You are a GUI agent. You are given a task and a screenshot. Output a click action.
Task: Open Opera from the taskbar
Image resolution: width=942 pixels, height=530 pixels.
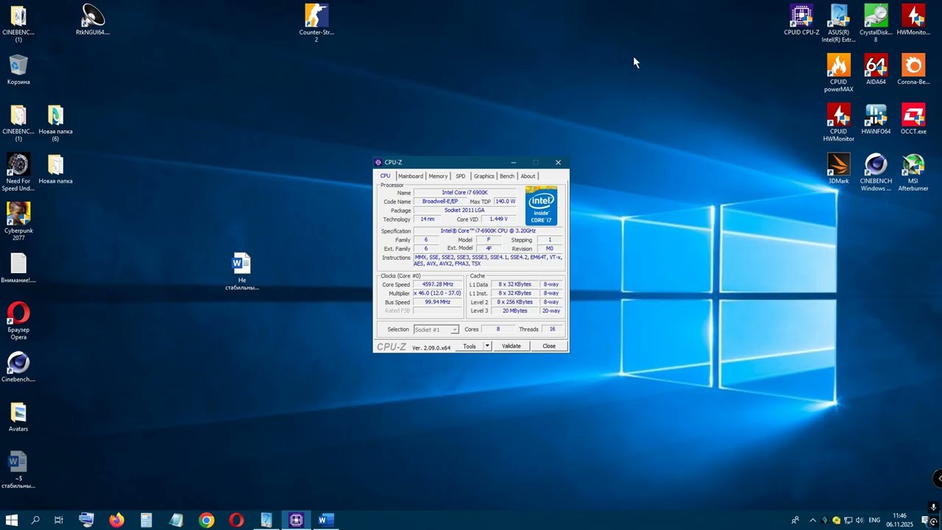236,520
